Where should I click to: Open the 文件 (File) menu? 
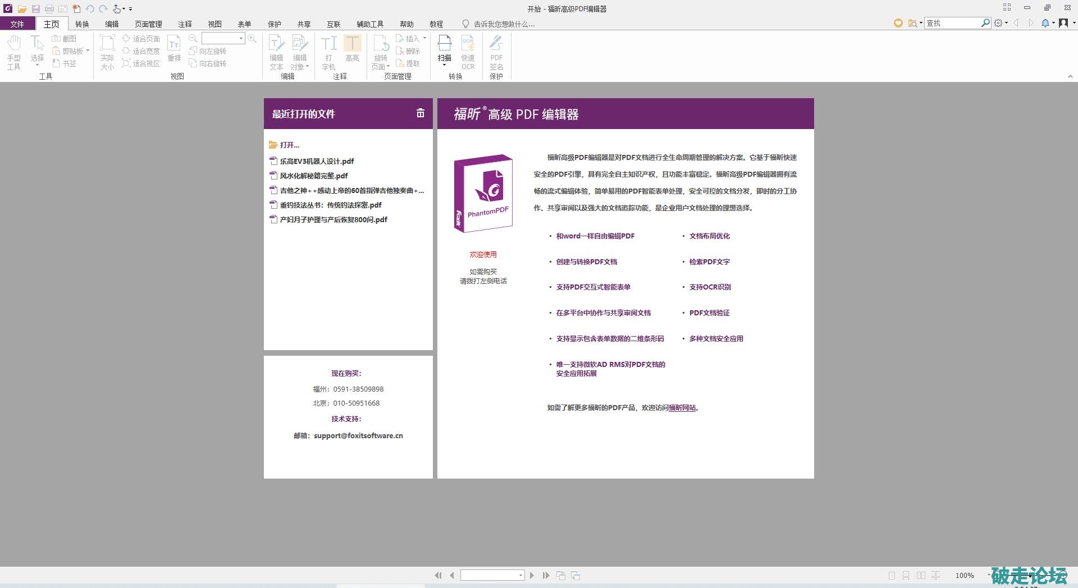(x=17, y=24)
